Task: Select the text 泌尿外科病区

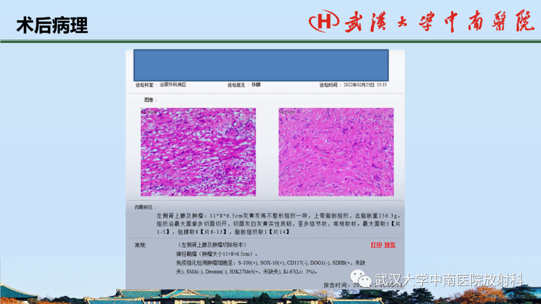Action: coord(172,84)
